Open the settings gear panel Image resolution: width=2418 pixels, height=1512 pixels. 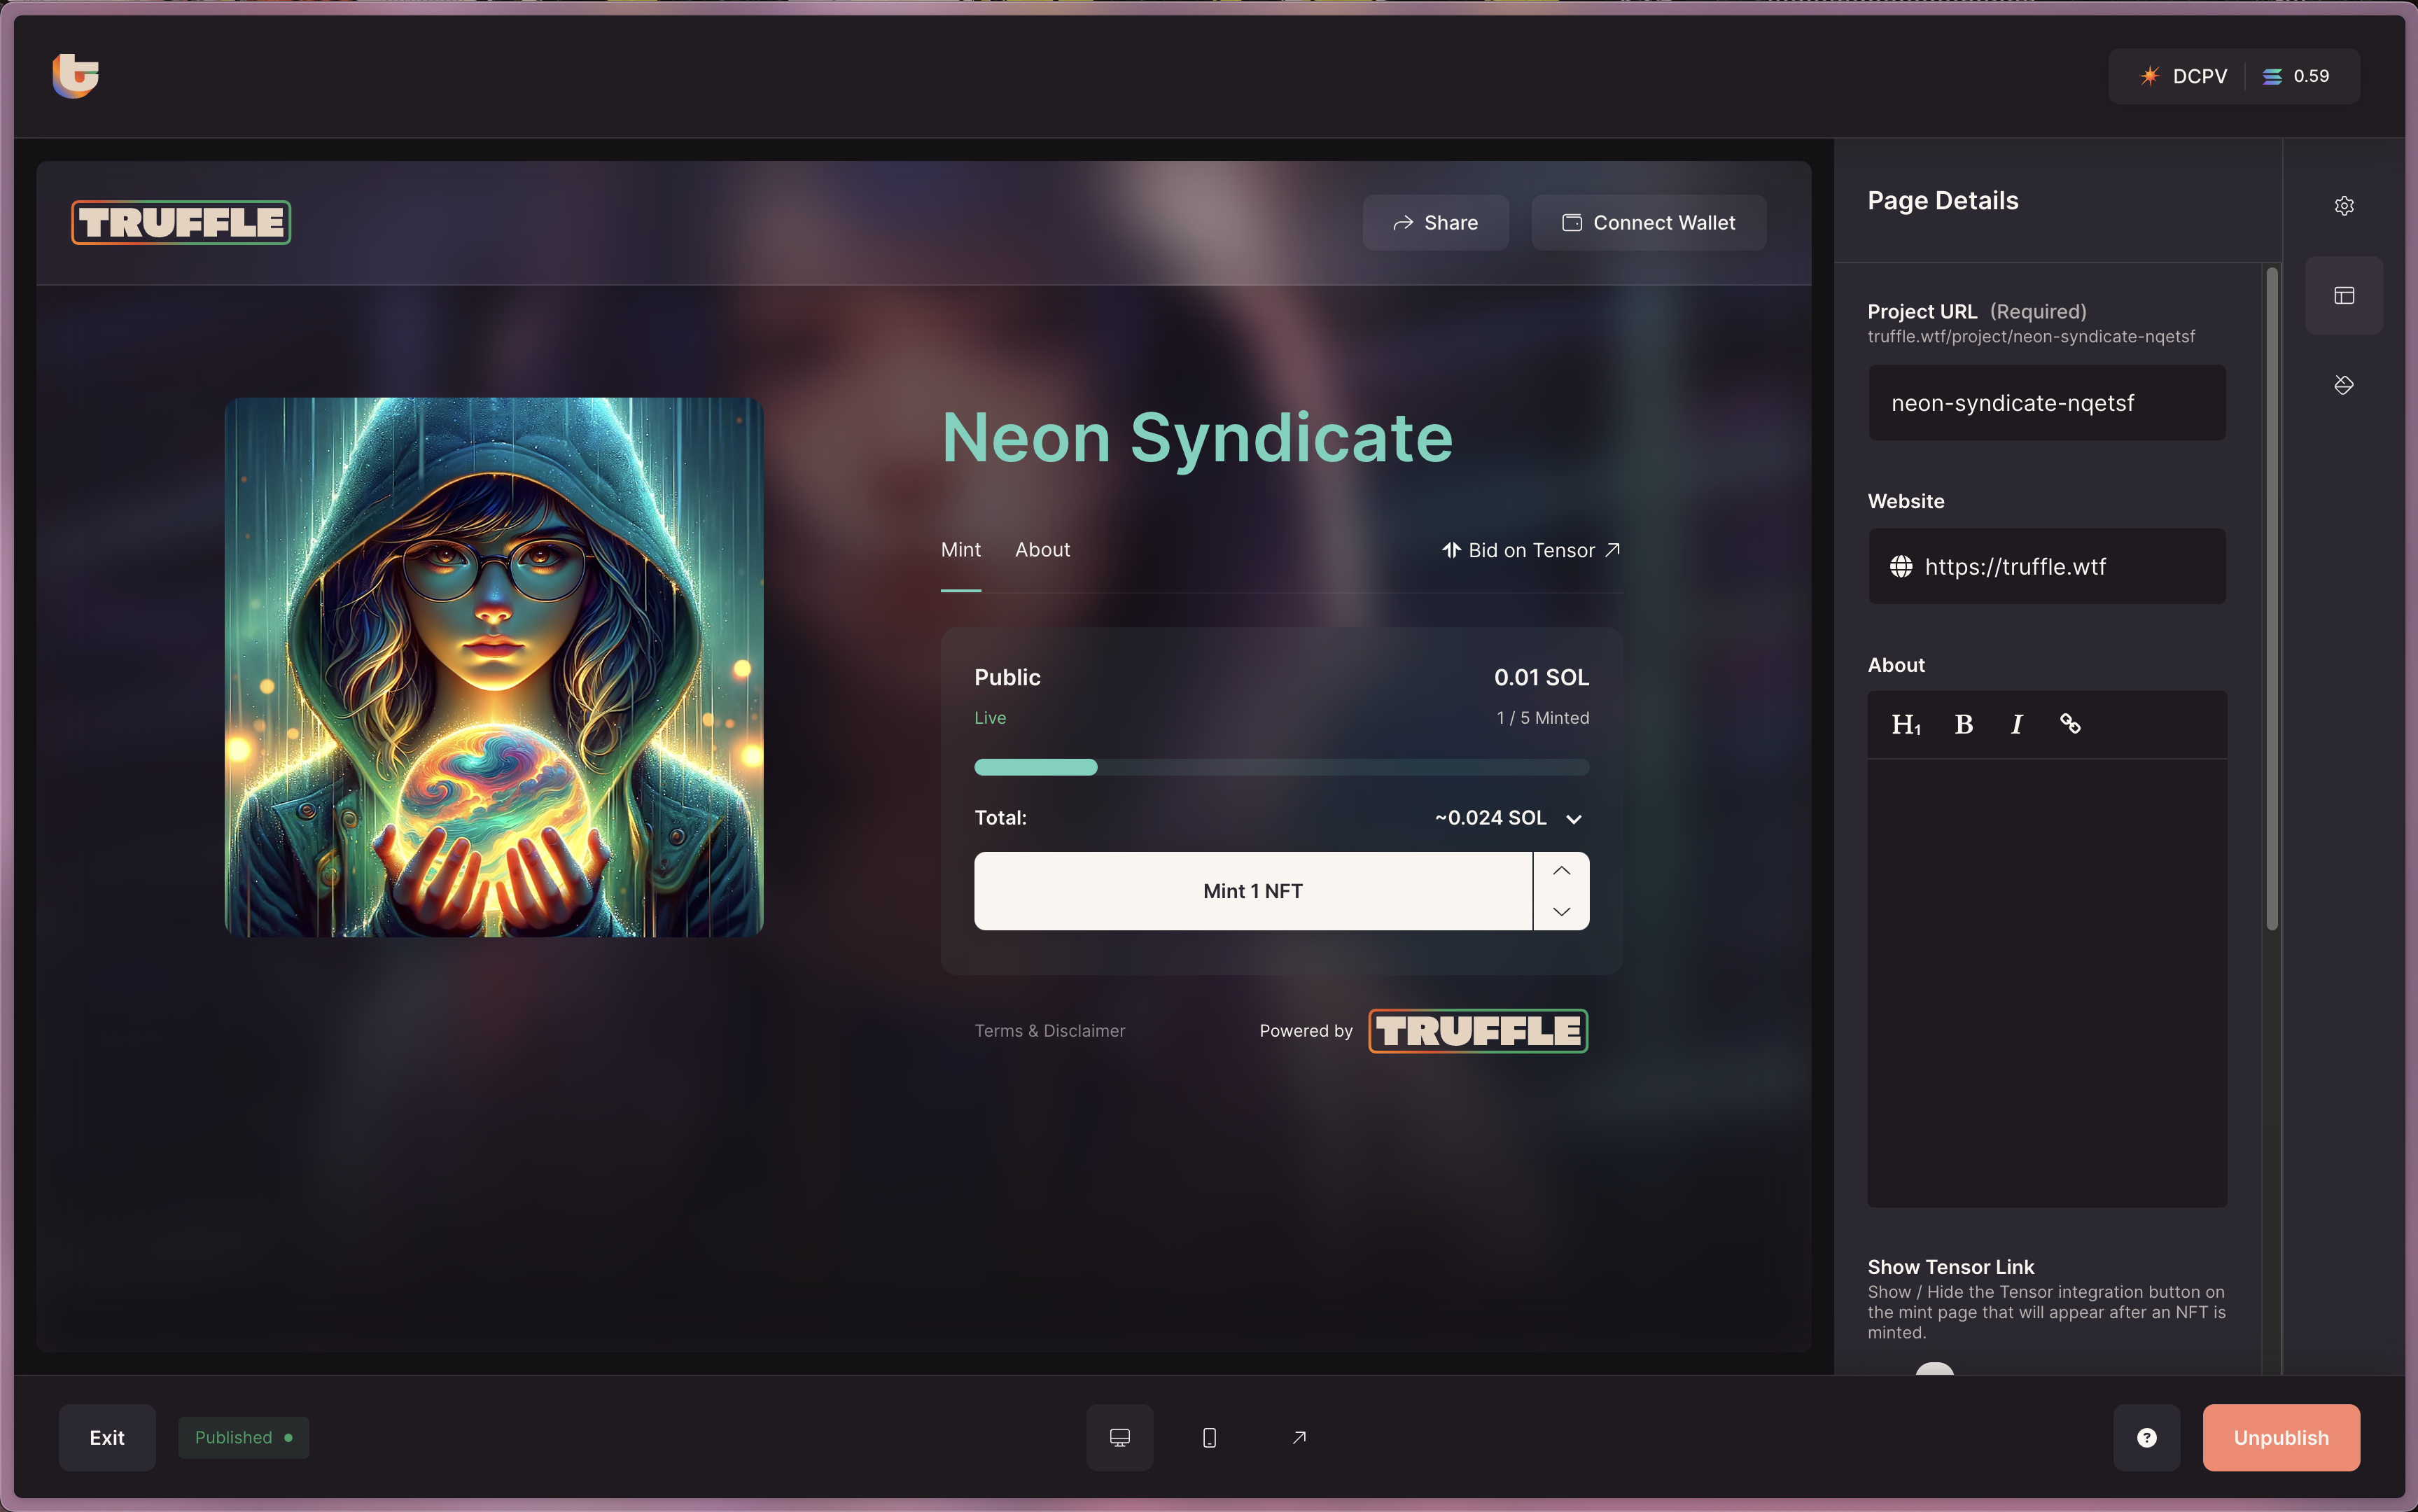point(2343,206)
